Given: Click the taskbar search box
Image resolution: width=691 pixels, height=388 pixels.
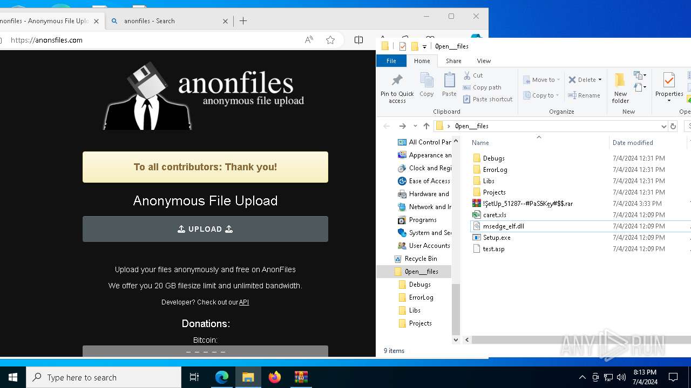Looking at the screenshot, I should 104,377.
